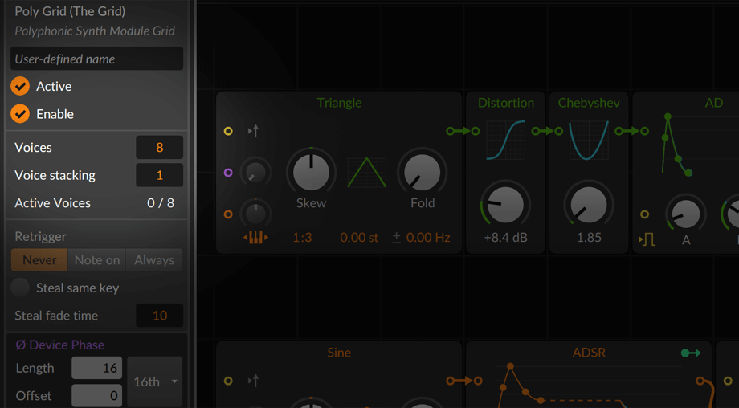
Task: Click the AD envelope's A knob
Action: click(686, 214)
